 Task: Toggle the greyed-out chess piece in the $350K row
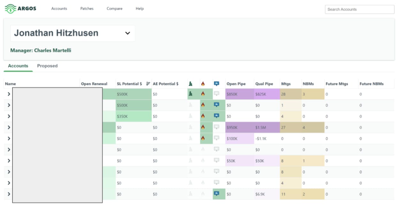190,116
